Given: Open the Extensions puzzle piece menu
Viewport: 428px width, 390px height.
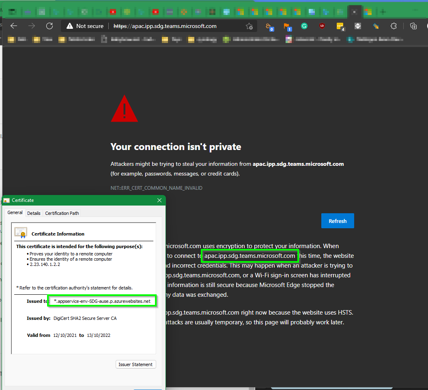Looking at the screenshot, I should 394,26.
